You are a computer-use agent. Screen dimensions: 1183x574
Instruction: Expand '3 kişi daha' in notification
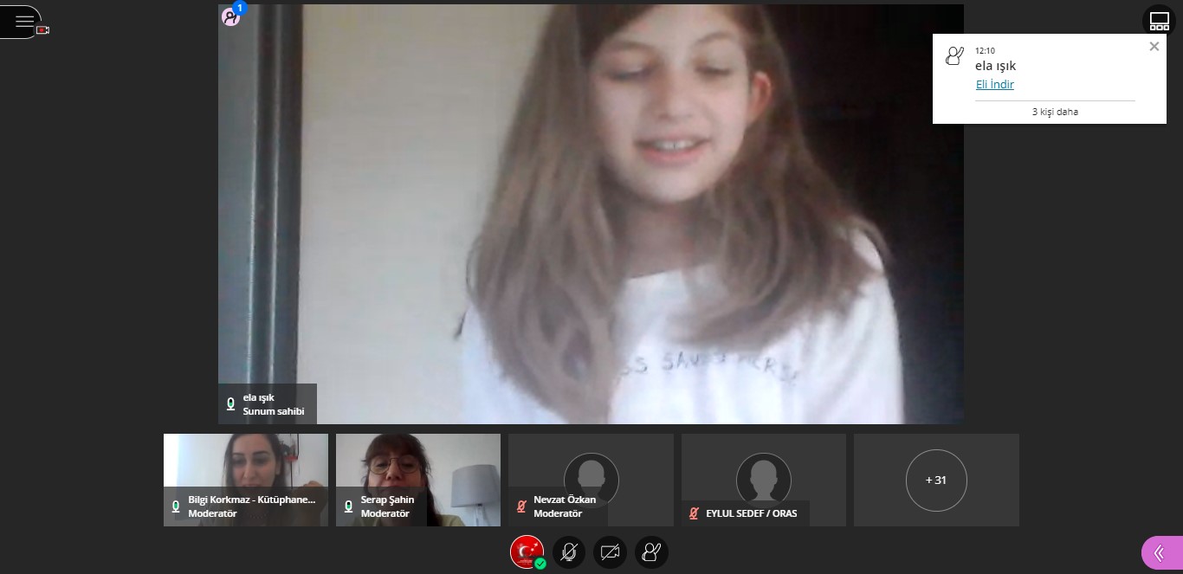(x=1054, y=112)
